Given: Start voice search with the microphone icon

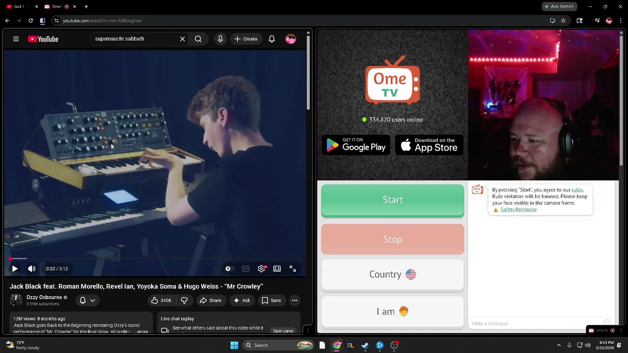Looking at the screenshot, I should (x=220, y=39).
